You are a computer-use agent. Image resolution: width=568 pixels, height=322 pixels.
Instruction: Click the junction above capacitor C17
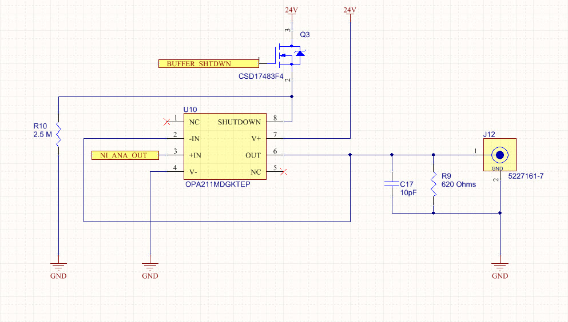click(392, 155)
